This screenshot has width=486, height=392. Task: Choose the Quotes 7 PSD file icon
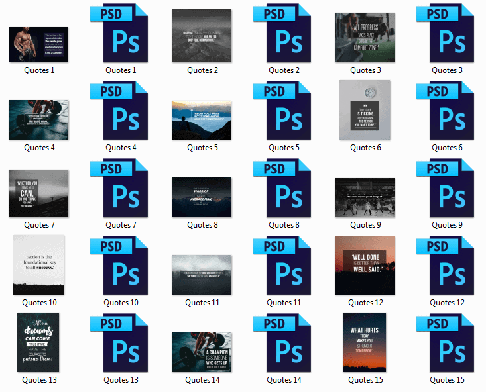coord(120,188)
